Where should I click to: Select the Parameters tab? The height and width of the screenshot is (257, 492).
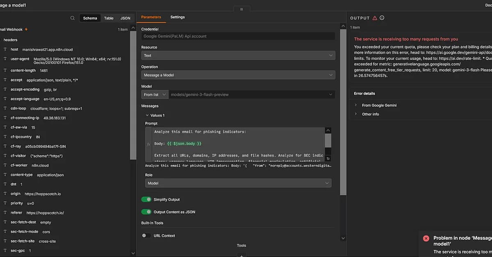[151, 17]
